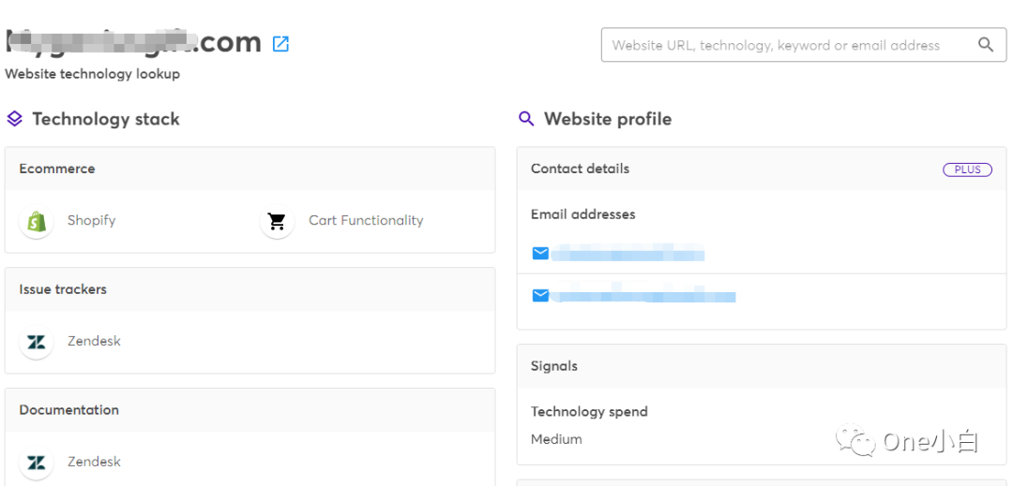Viewport: 1013px width, 486px height.
Task: Click Zendesk icon under Documentation
Action: coord(37,463)
